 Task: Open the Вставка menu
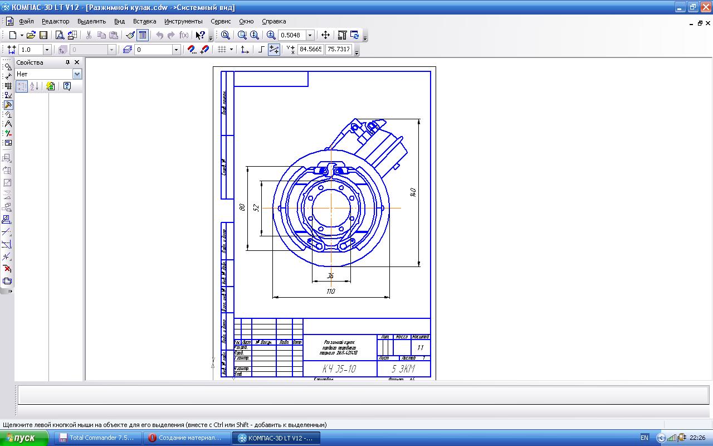[x=144, y=21]
